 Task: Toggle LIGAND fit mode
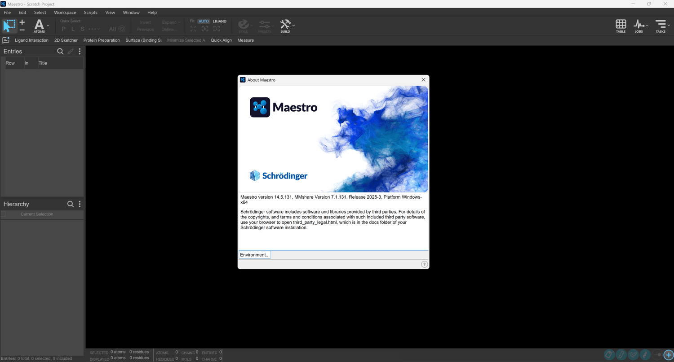220,21
